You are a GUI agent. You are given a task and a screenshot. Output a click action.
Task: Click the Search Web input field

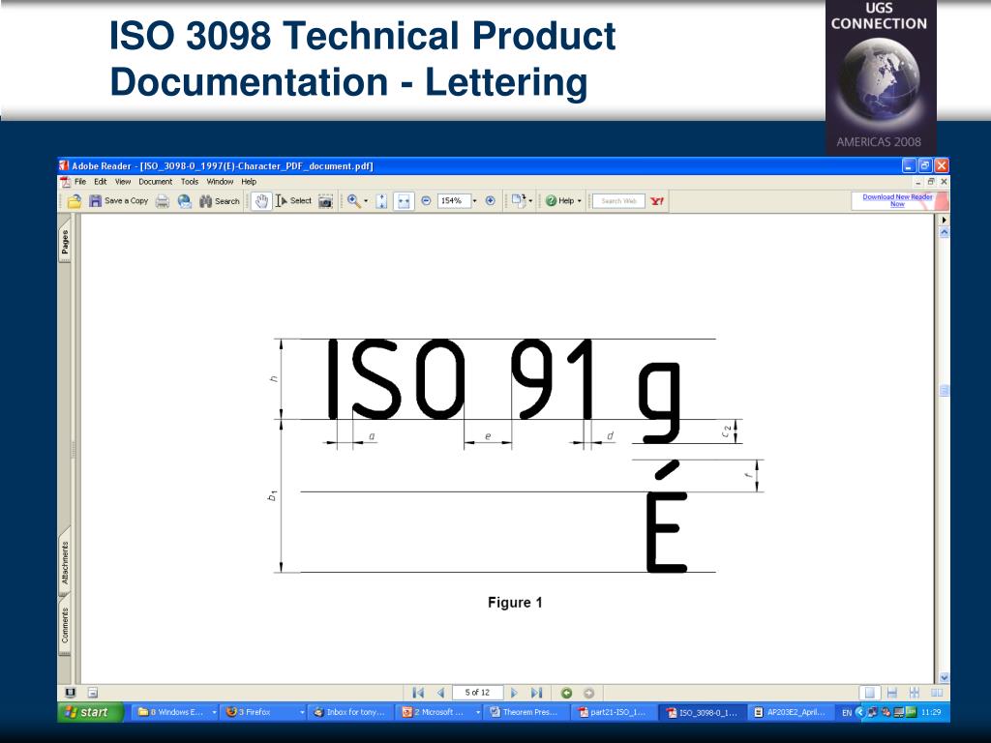618,201
